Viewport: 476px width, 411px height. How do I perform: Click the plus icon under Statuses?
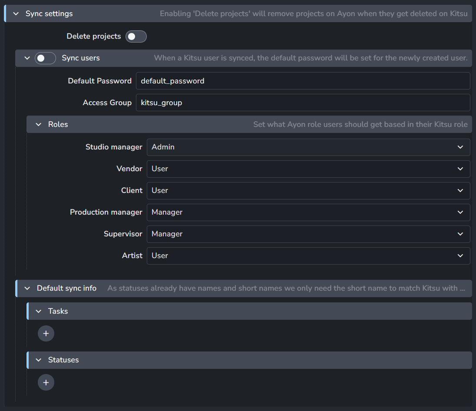point(46,382)
